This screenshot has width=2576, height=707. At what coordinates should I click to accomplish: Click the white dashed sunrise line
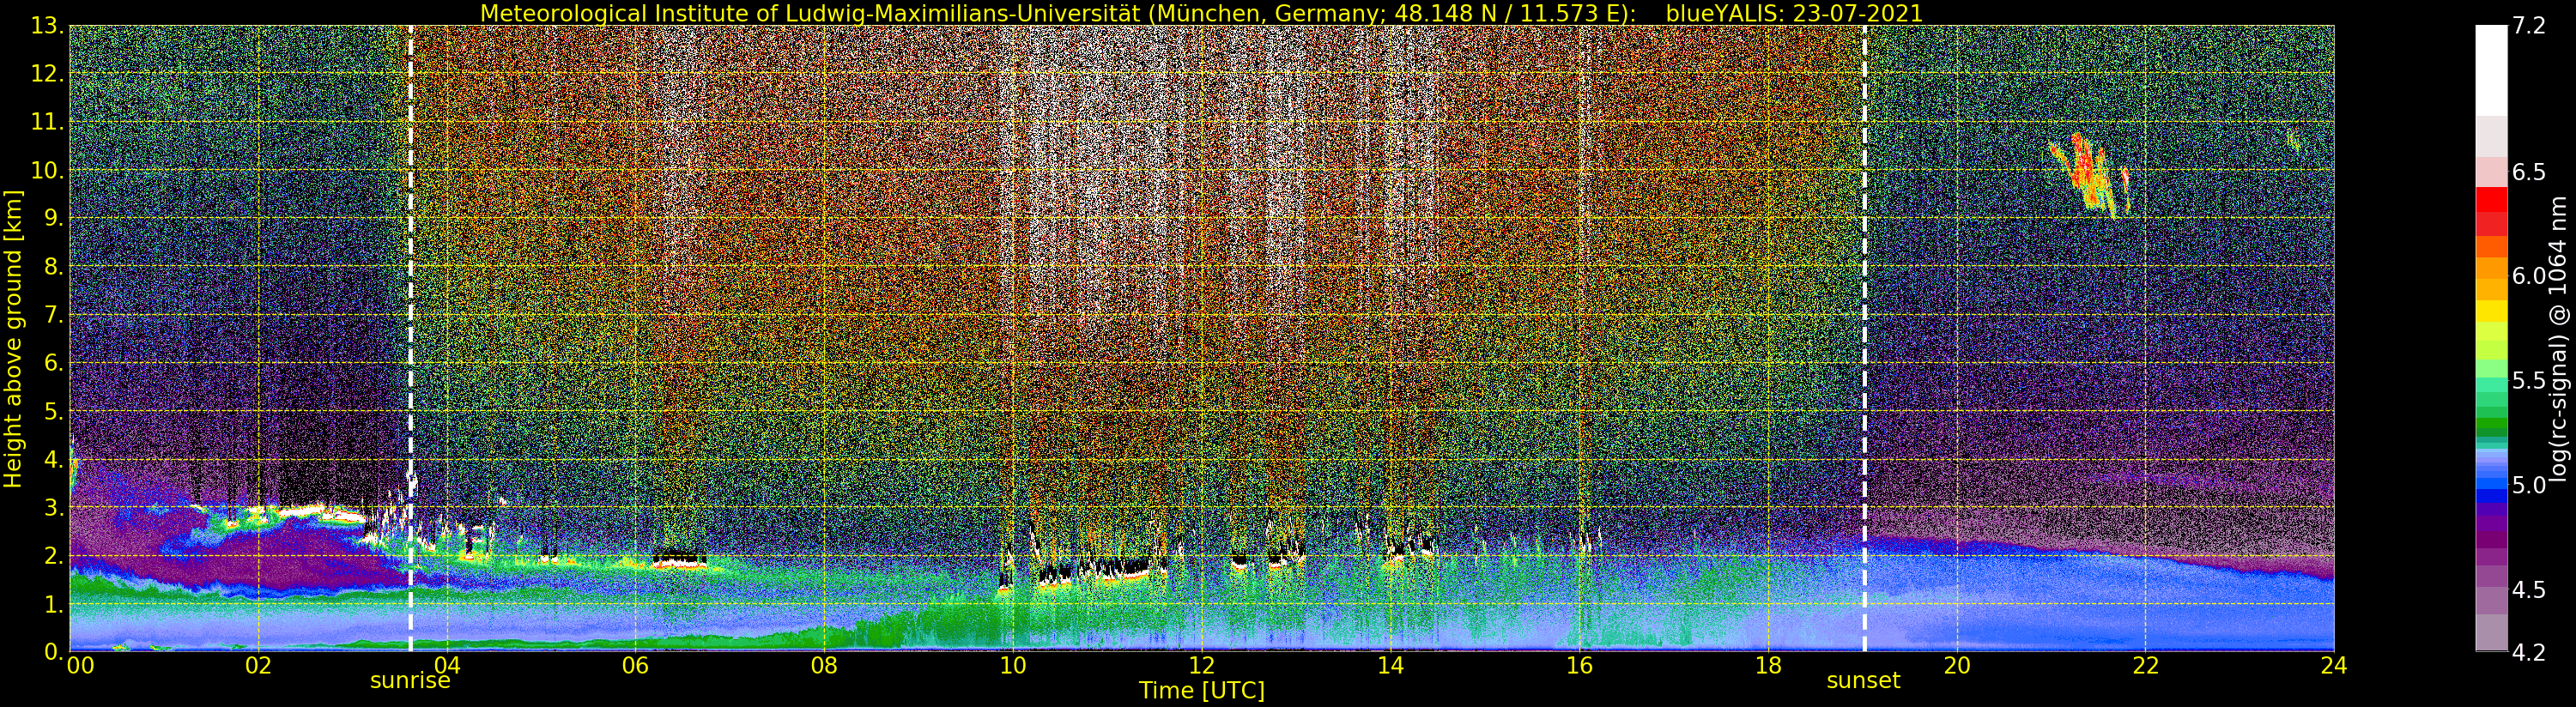coord(411,300)
